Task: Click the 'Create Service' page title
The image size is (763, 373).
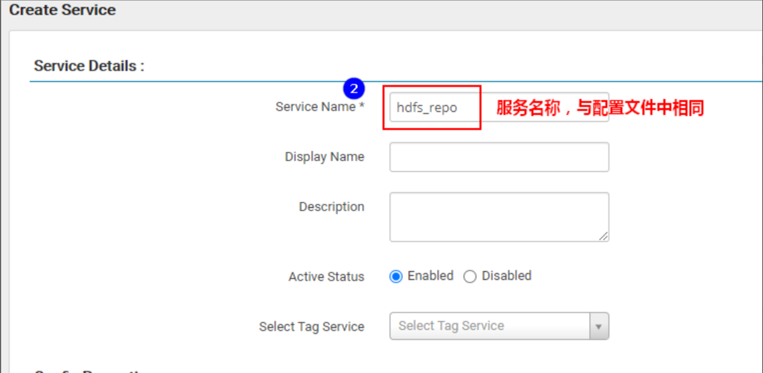Action: [x=62, y=10]
